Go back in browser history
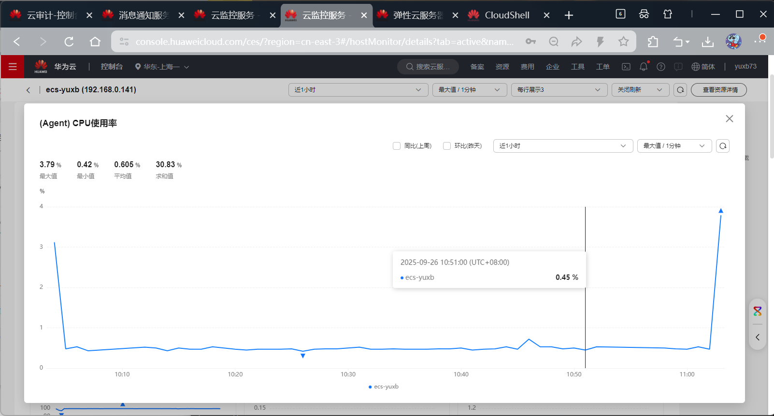 [x=17, y=42]
